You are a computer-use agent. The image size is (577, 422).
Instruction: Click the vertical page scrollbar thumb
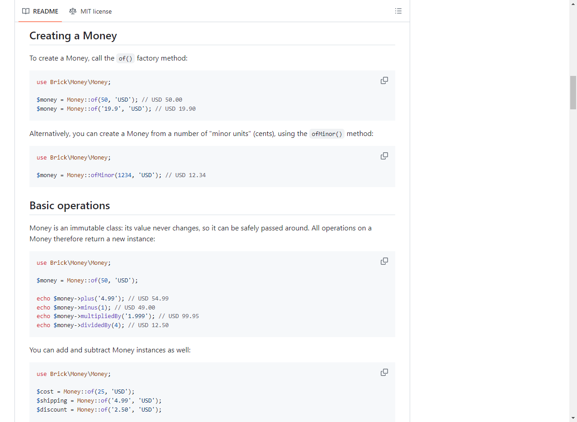coord(573,92)
